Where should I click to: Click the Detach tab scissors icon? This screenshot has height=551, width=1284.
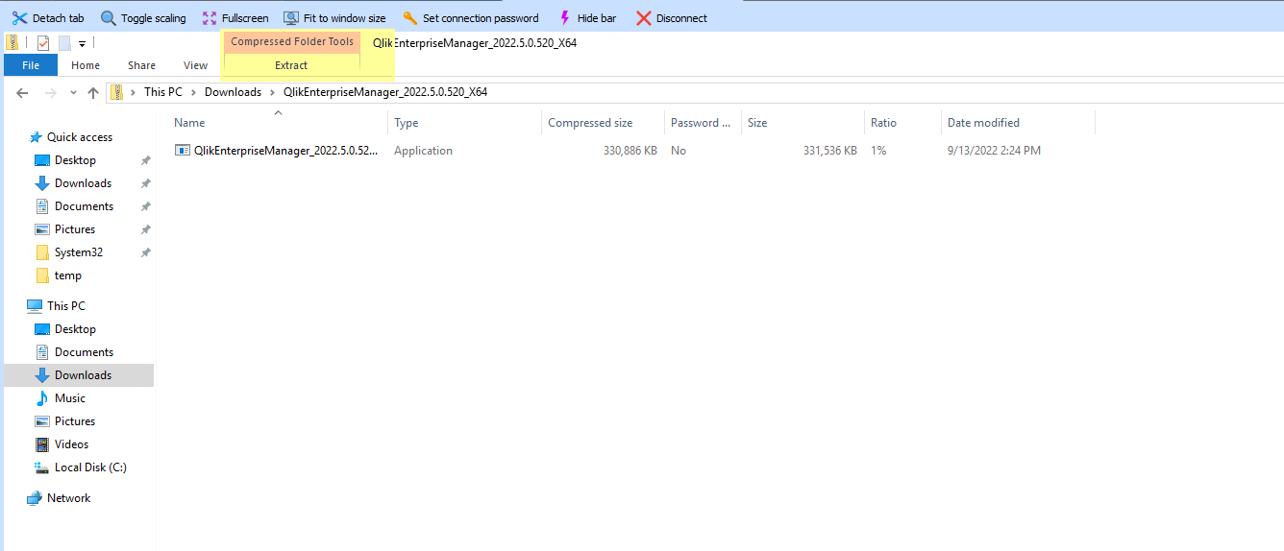pyautogui.click(x=19, y=18)
